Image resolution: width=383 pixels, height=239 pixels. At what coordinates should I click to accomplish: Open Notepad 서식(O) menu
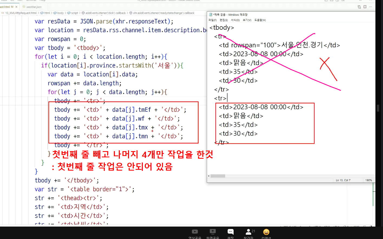(x=235, y=20)
